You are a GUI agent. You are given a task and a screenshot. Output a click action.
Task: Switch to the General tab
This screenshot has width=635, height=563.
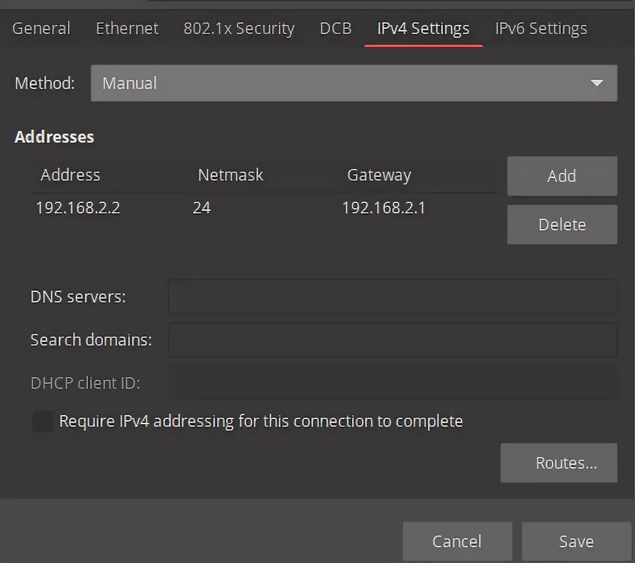pos(41,28)
